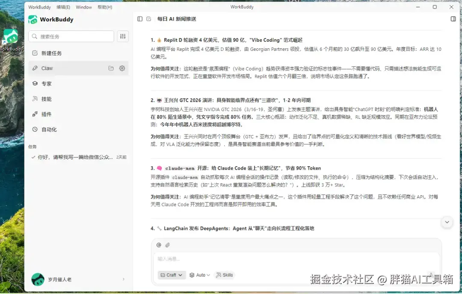This screenshot has width=462, height=294.
Task: Open the search filter settings icon
Action: [123, 36]
